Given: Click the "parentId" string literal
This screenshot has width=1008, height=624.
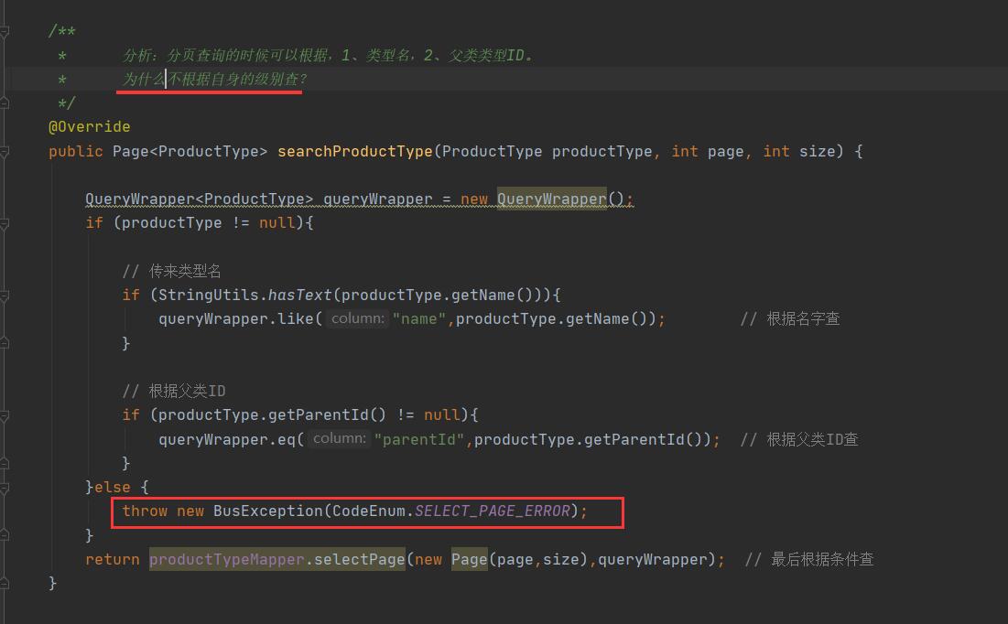Looking at the screenshot, I should [419, 439].
